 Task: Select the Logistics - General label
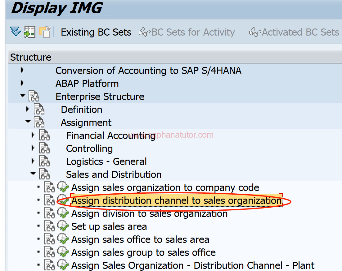[x=106, y=161]
